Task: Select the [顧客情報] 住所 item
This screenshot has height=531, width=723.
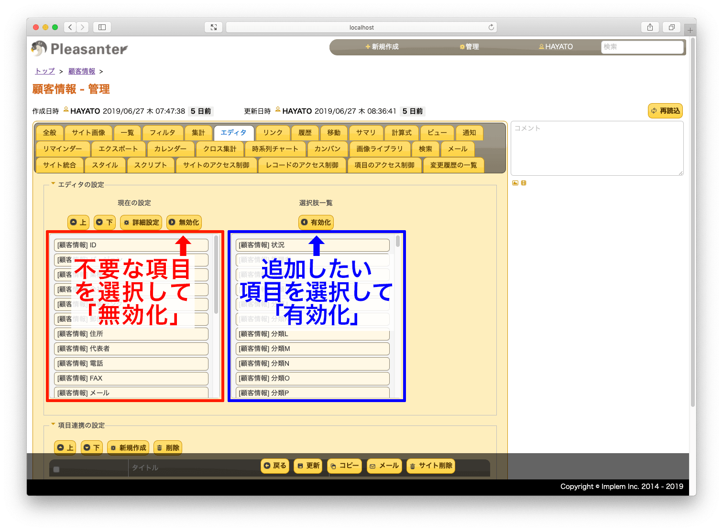Action: click(131, 334)
